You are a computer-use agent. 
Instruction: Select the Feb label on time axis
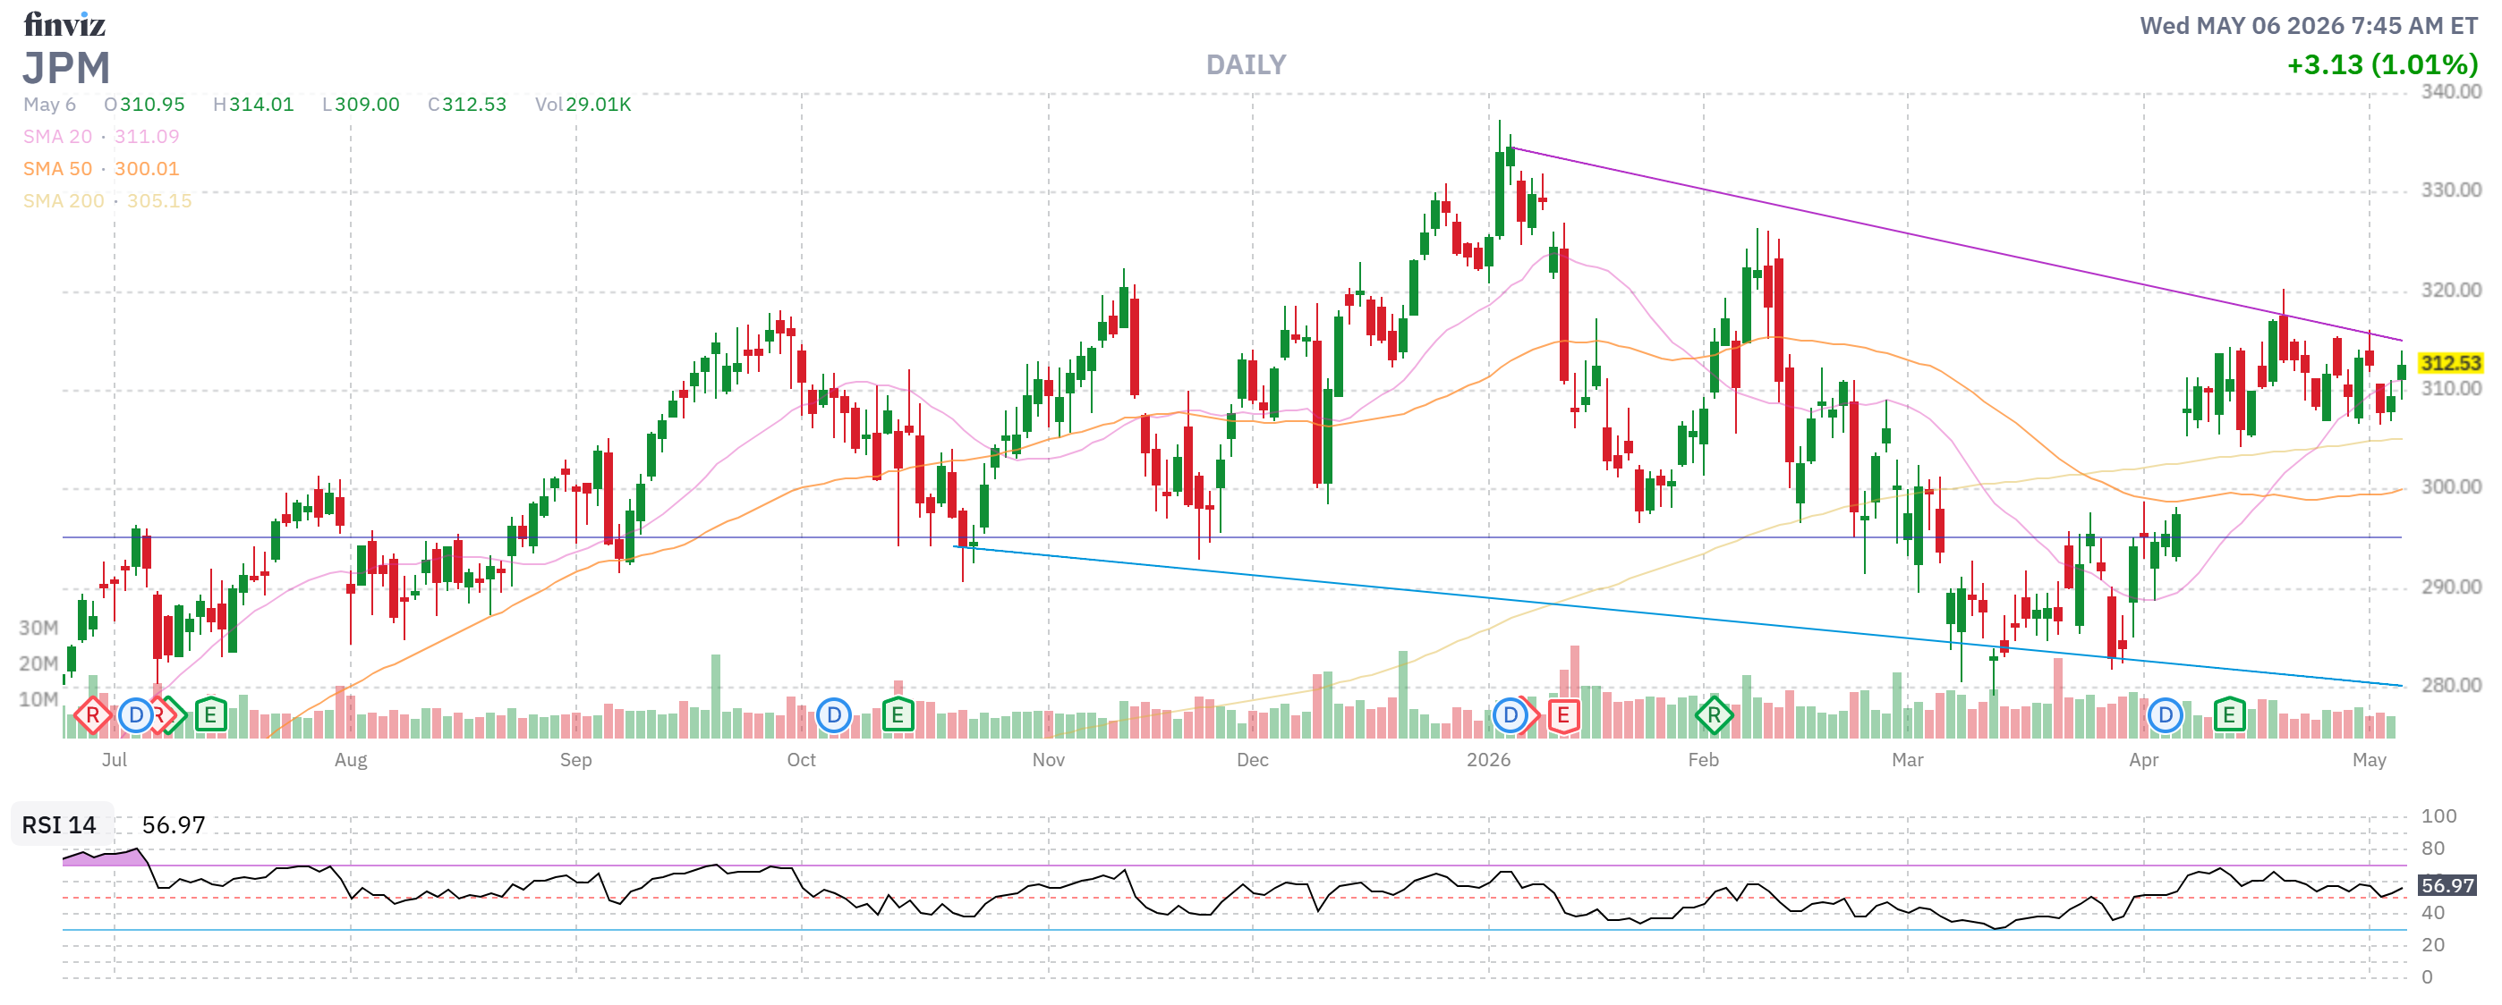(x=1703, y=760)
